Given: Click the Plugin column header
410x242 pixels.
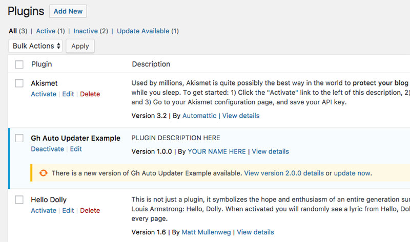Looking at the screenshot, I should [x=42, y=64].
